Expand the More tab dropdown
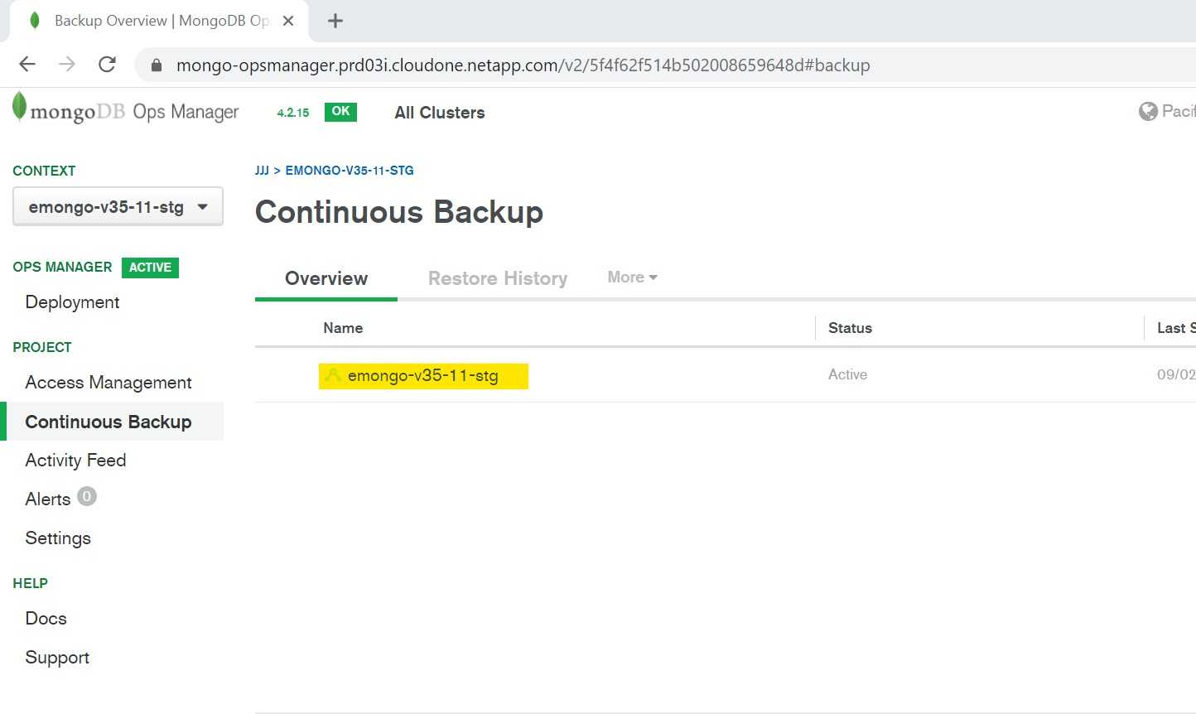 (632, 277)
